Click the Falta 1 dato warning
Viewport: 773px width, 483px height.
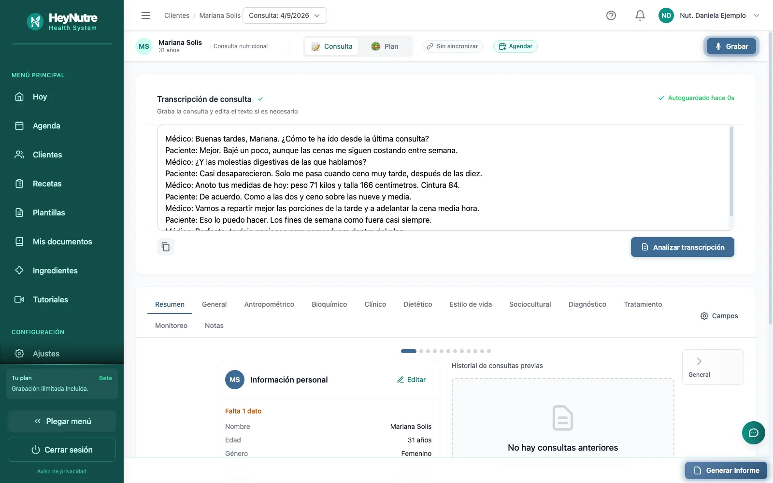click(x=243, y=411)
